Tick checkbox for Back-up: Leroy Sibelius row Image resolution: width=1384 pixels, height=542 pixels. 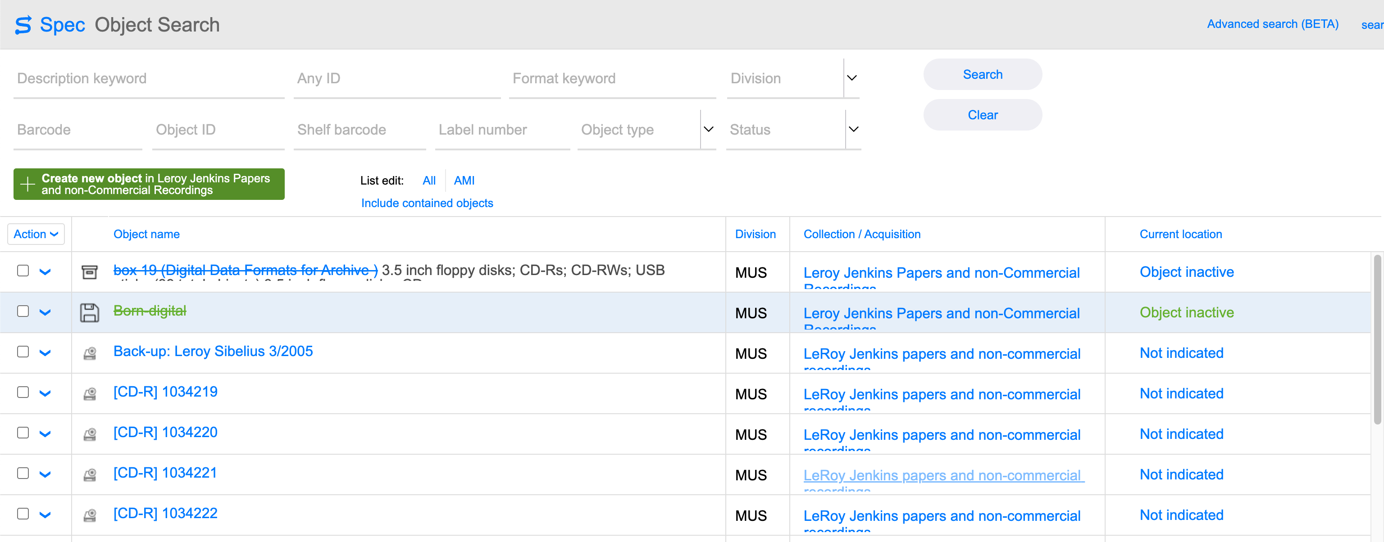(x=23, y=352)
